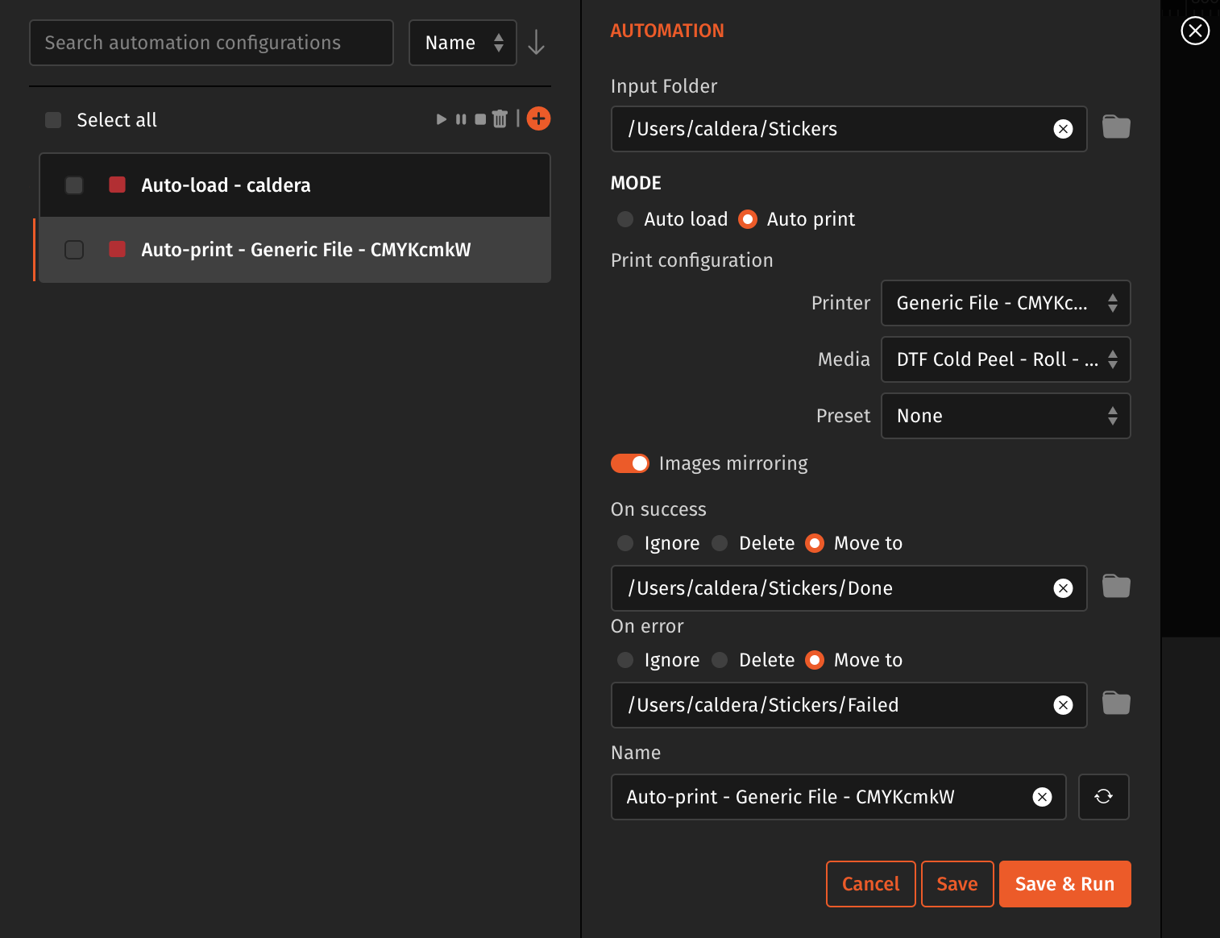Click the Save & Run button
The height and width of the screenshot is (938, 1220).
[x=1065, y=884]
